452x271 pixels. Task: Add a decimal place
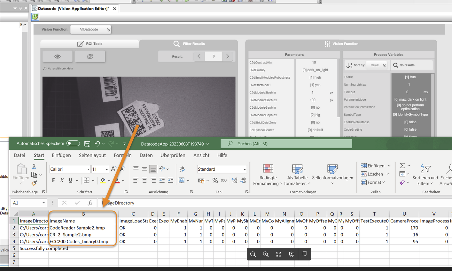pyautogui.click(x=234, y=181)
